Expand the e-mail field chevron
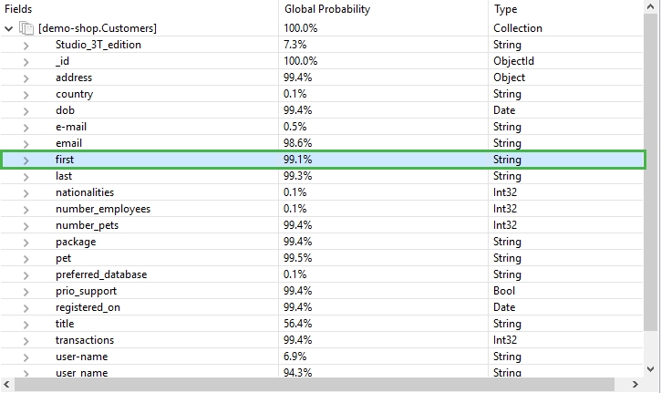 [26, 128]
